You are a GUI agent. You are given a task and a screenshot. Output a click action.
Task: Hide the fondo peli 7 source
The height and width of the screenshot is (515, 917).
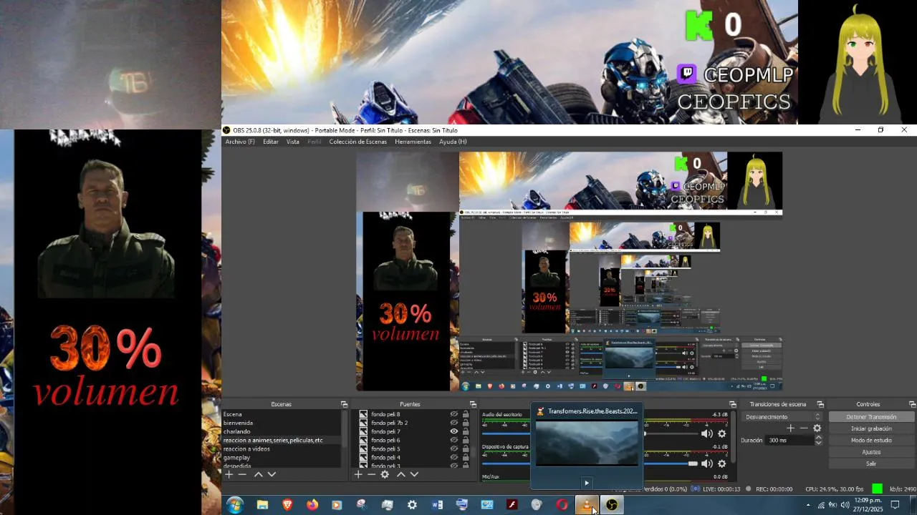(453, 431)
